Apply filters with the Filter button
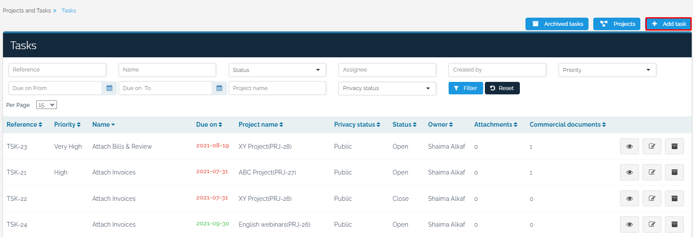The image size is (693, 237). coord(465,88)
